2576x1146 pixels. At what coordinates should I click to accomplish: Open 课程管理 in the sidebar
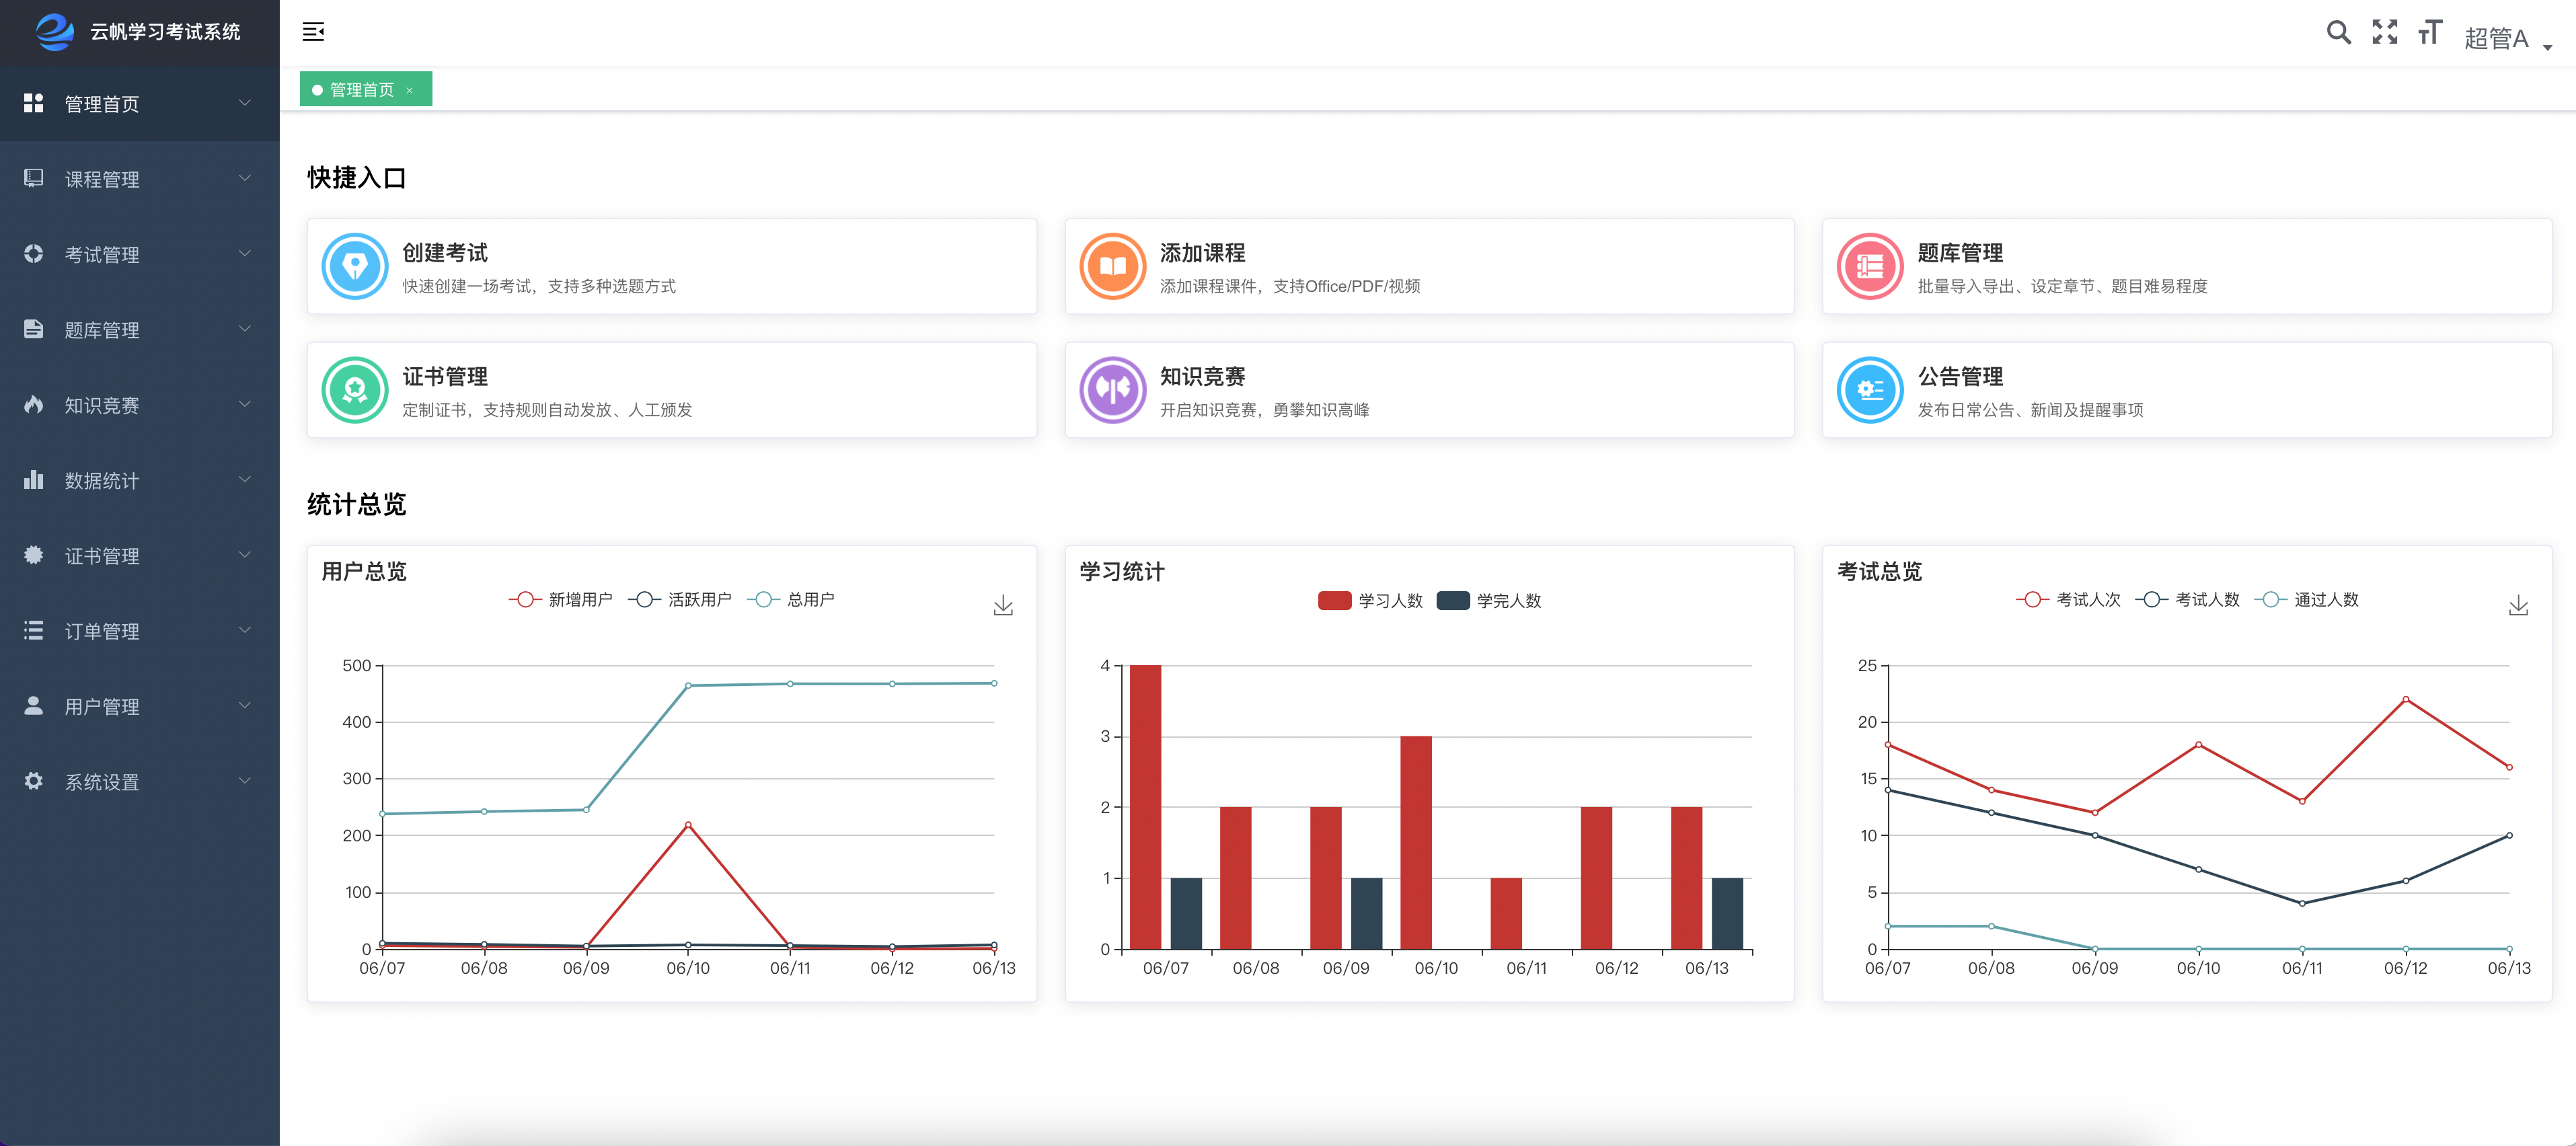coord(140,179)
